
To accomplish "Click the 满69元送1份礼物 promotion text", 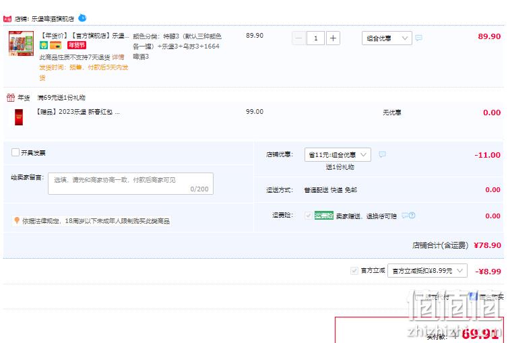I will (x=61, y=98).
